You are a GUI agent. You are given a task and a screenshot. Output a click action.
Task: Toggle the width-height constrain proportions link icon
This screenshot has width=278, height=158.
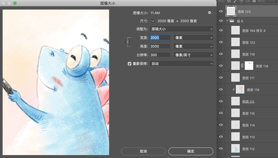point(128,42)
